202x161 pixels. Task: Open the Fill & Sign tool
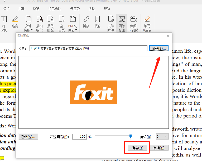pos(147,24)
